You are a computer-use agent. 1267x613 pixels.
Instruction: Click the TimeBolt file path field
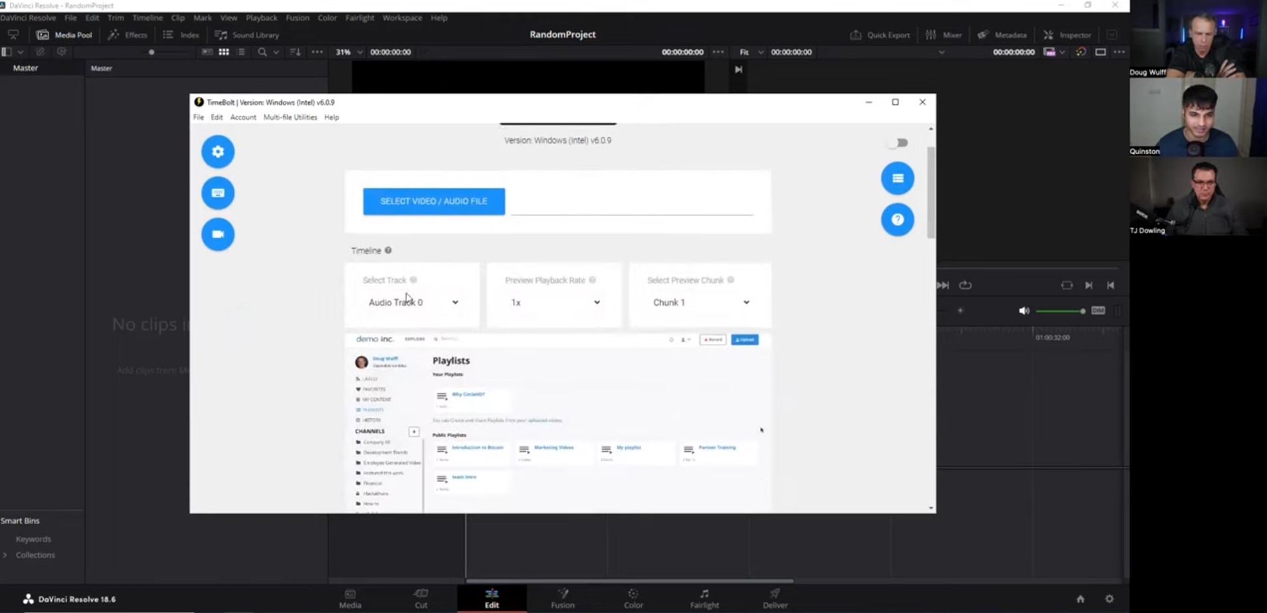[632, 203]
